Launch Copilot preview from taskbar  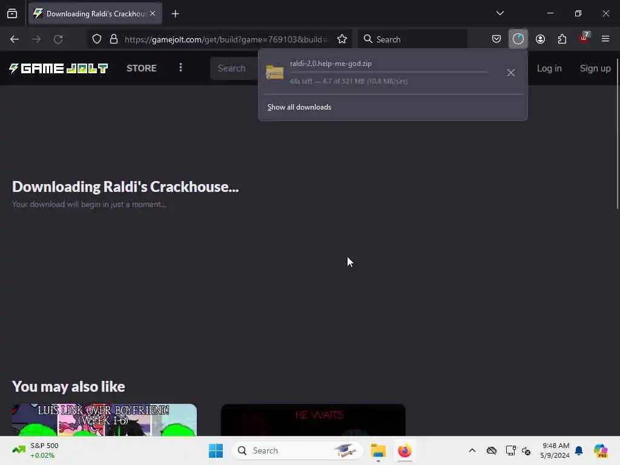pos(600,450)
